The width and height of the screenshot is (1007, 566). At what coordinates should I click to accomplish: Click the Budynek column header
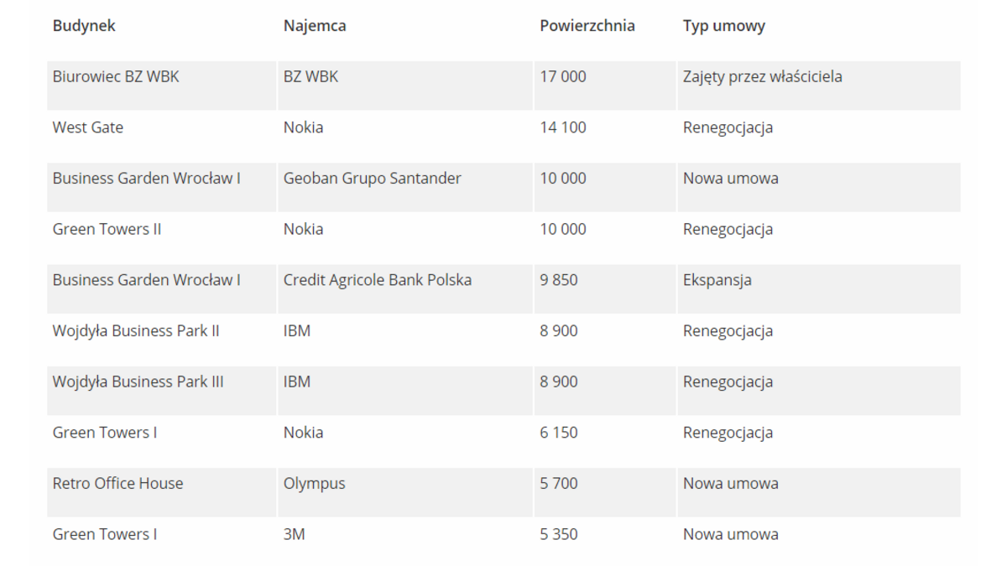[84, 26]
